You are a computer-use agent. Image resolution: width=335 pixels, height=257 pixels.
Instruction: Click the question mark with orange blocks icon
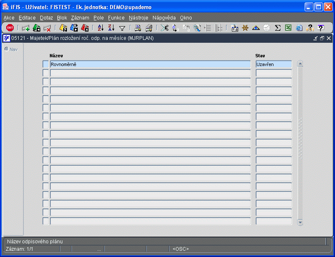310,28
